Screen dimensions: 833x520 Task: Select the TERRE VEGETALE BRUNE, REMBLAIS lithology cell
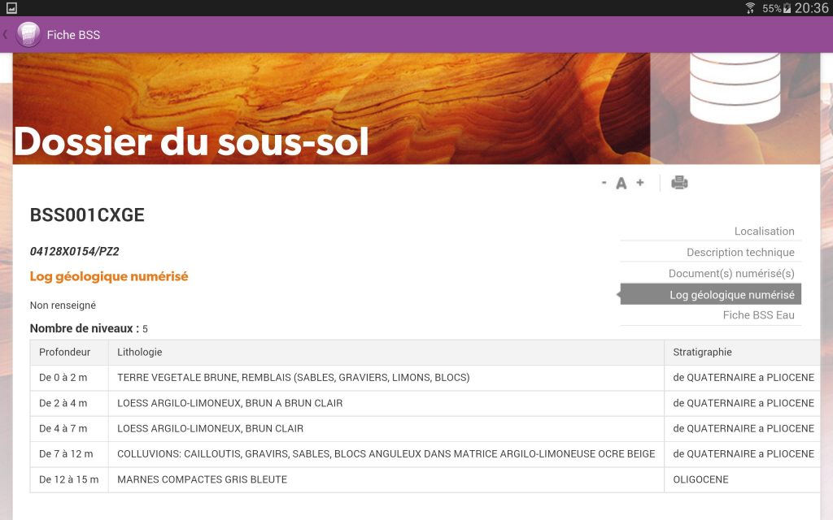click(x=386, y=378)
